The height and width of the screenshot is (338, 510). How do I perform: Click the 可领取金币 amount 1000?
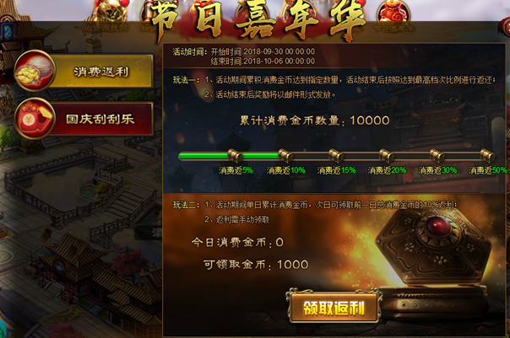pyautogui.click(x=293, y=265)
